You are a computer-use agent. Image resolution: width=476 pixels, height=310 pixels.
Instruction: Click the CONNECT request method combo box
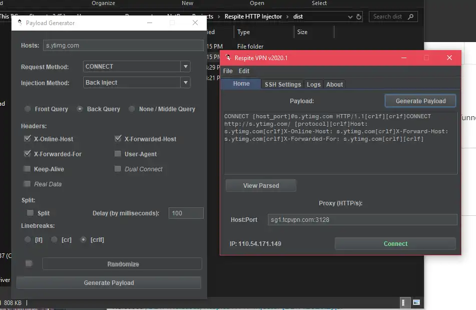pyautogui.click(x=137, y=67)
